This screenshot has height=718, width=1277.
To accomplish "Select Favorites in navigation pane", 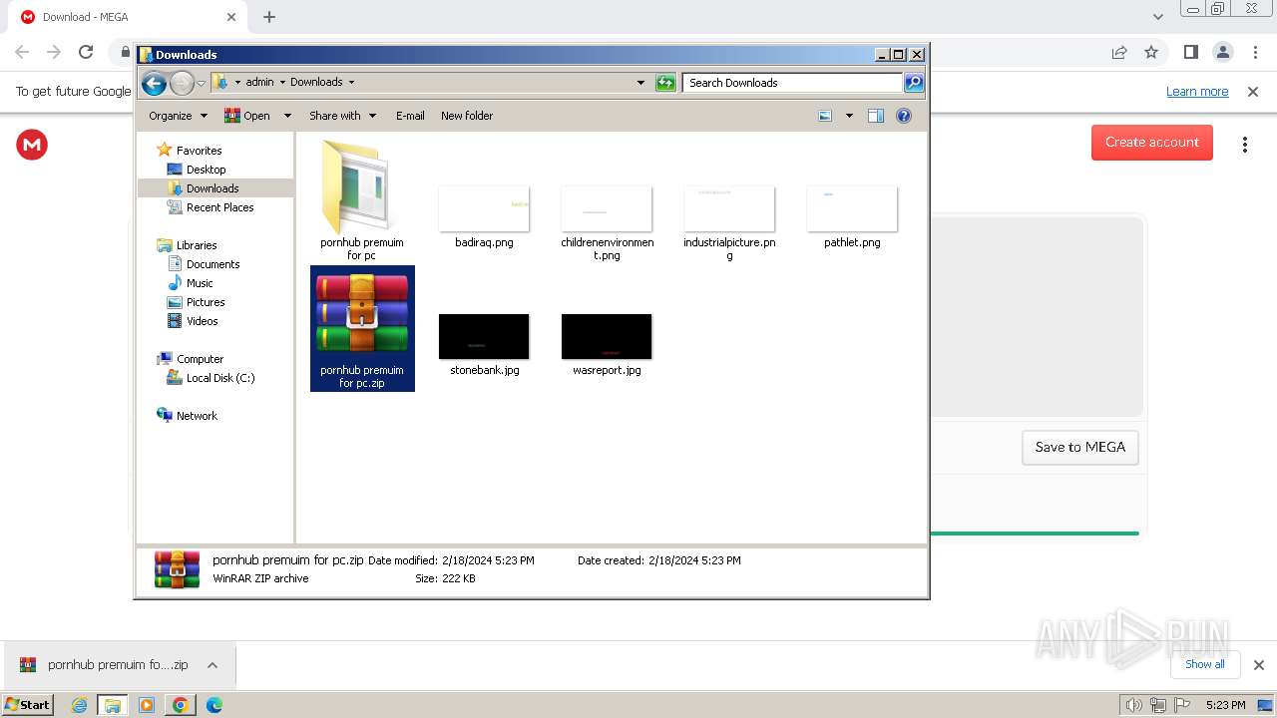I will [199, 151].
